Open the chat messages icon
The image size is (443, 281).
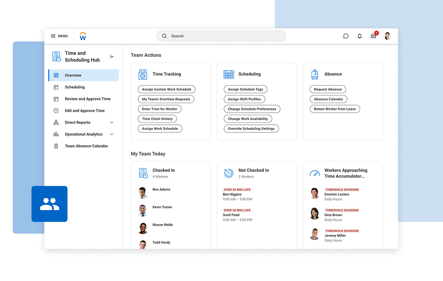[346, 36]
